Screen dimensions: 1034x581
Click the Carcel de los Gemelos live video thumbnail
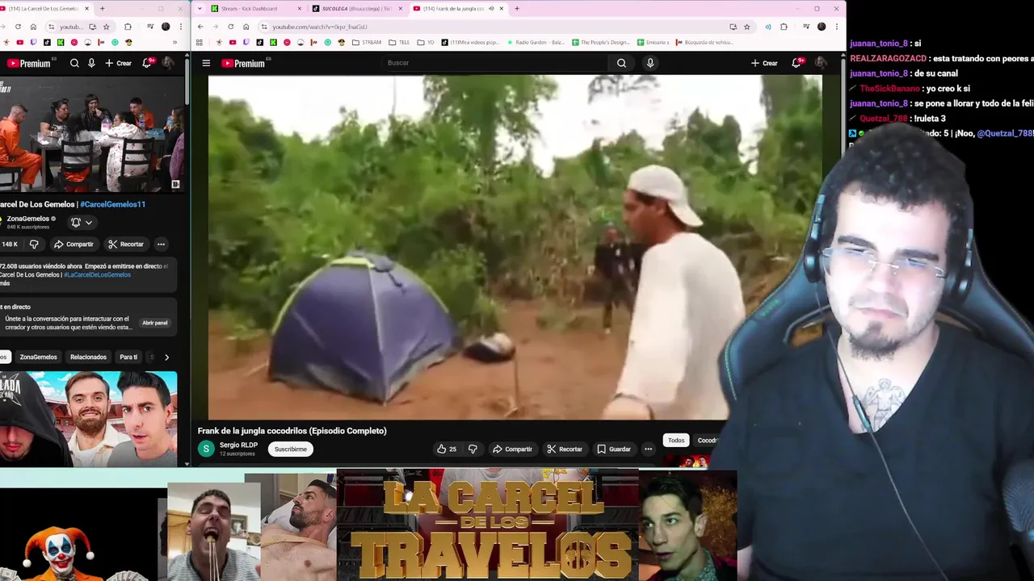91,135
